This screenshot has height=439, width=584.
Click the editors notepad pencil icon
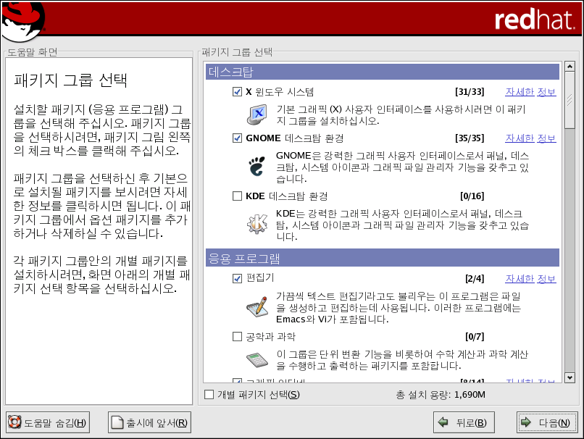coord(256,307)
